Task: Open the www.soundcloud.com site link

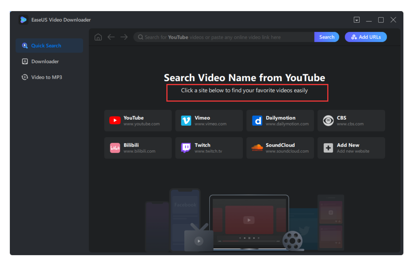Action: [287, 151]
